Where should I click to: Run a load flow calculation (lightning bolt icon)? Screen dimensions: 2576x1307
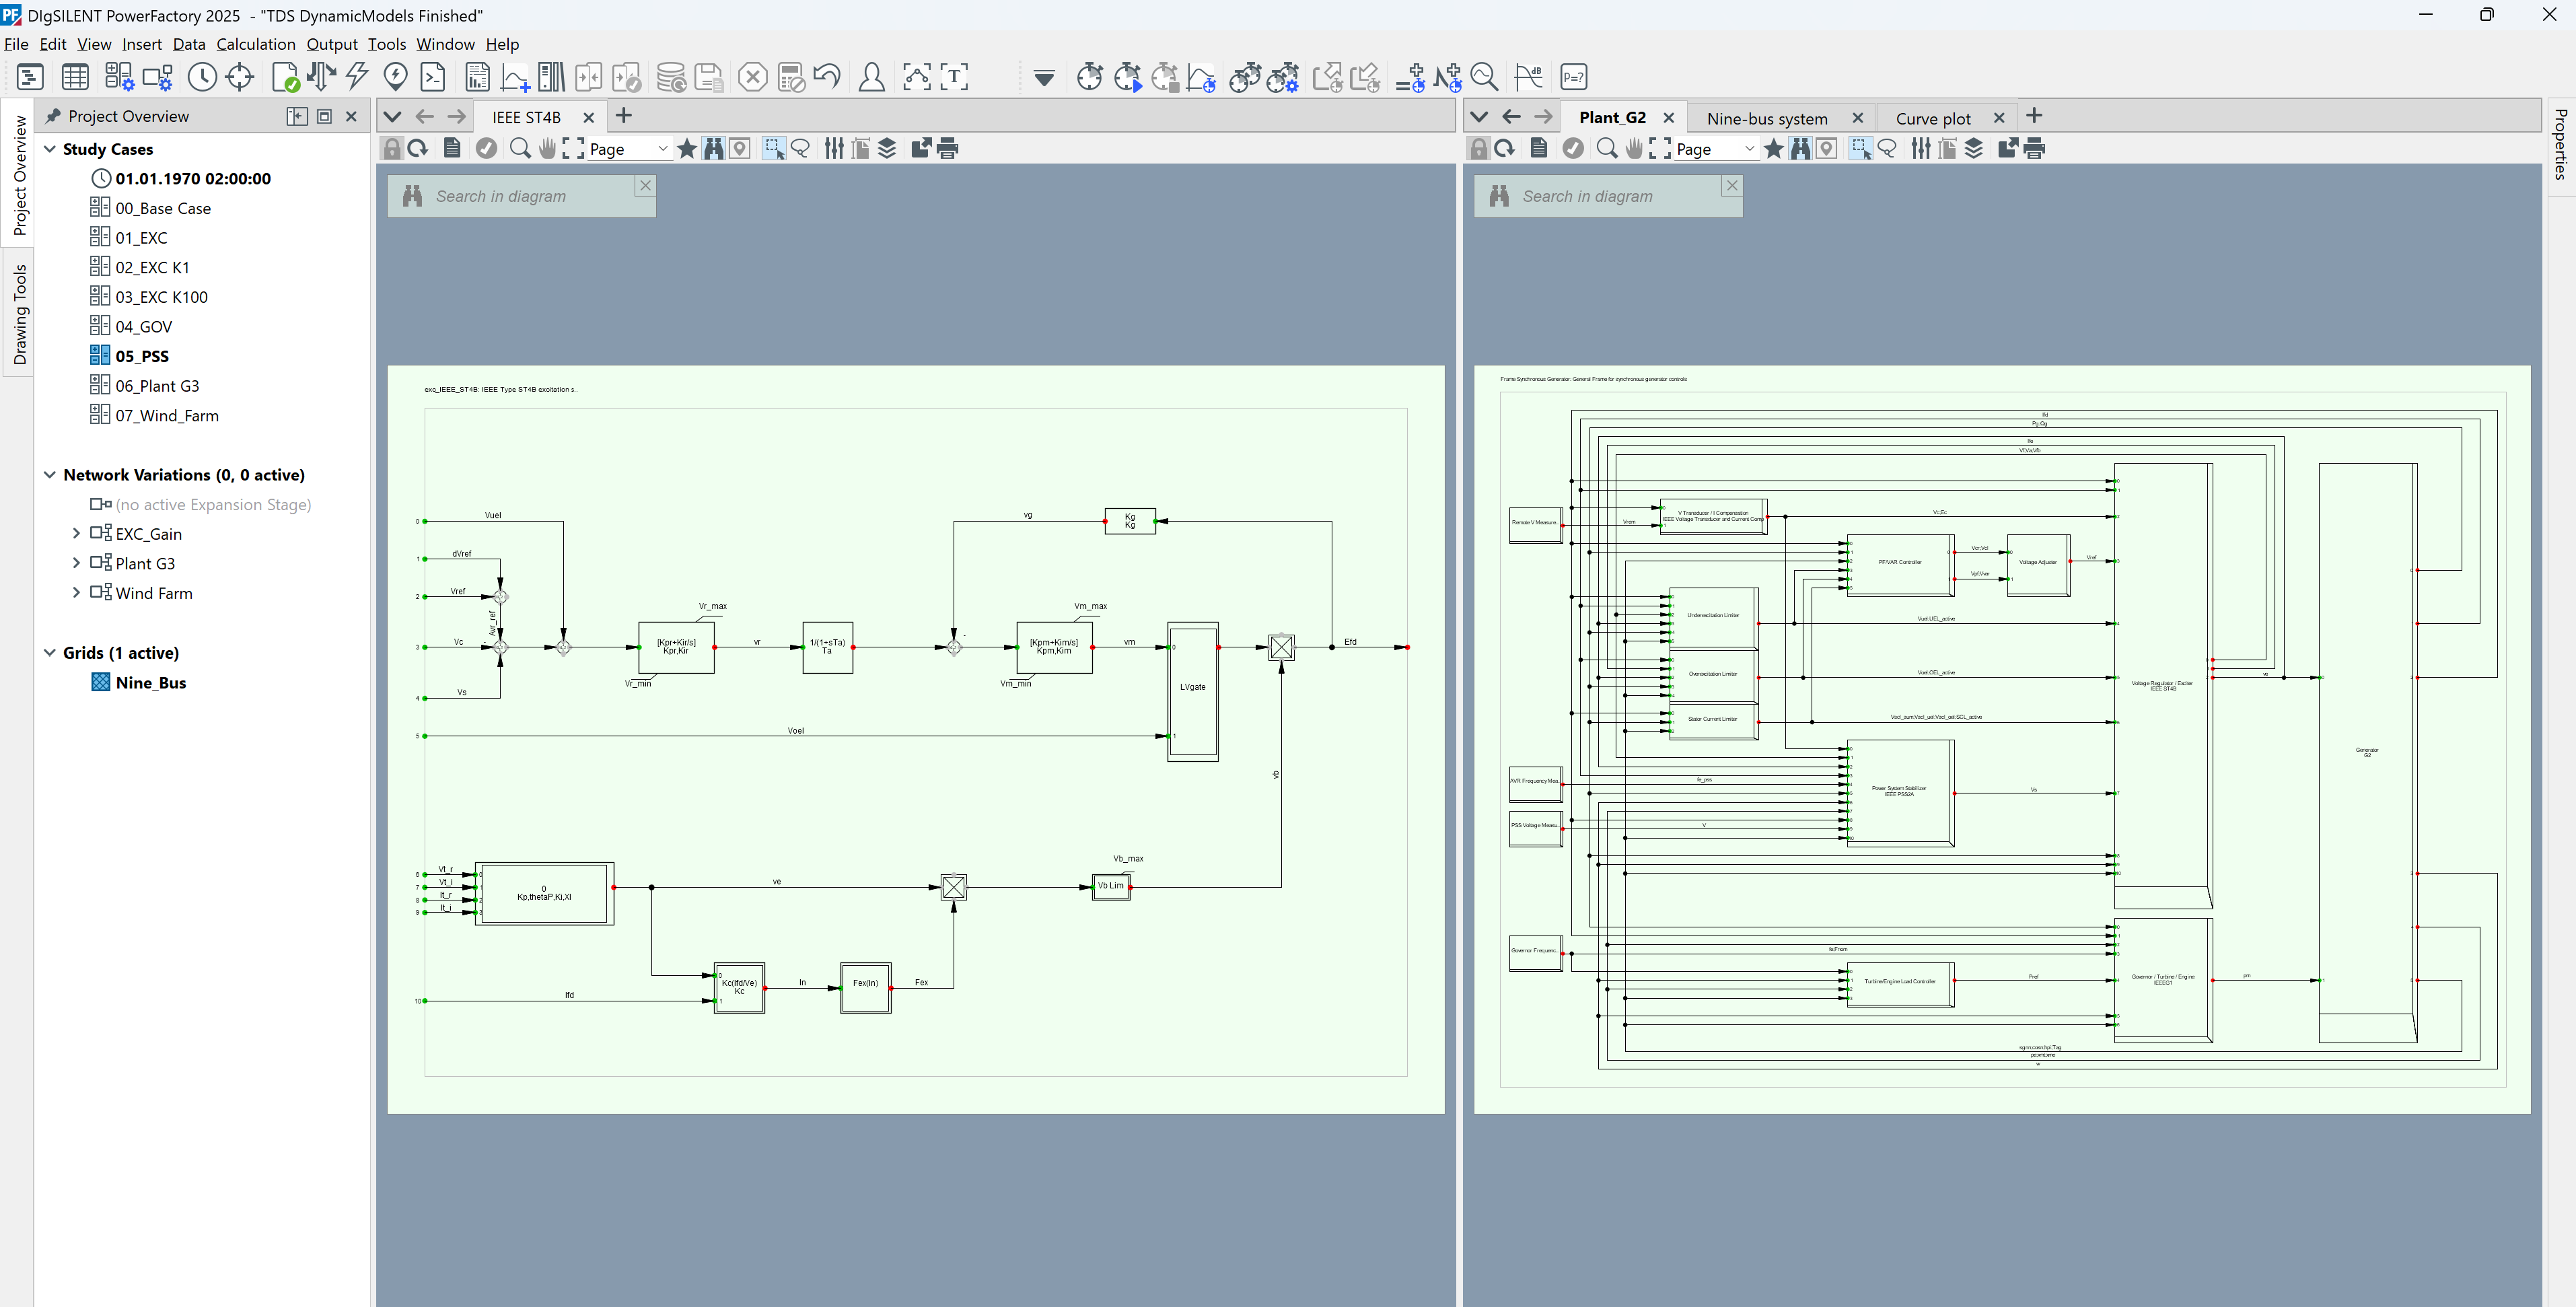tap(357, 77)
